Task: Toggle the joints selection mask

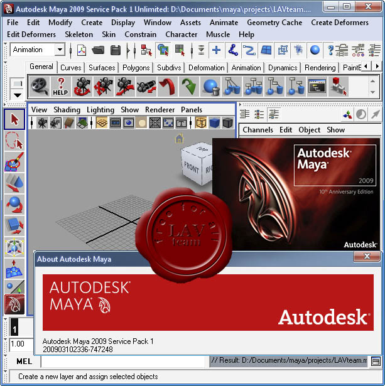Action: tap(233, 50)
